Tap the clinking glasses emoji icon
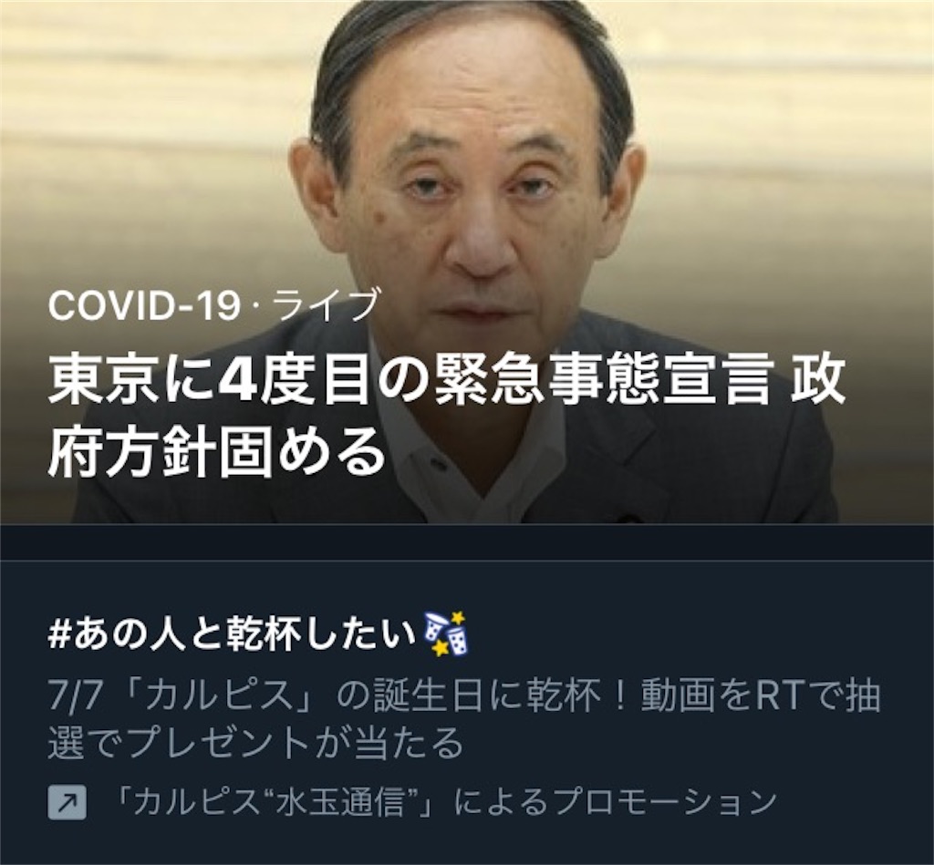Screen dimensions: 934x865 tap(445, 634)
